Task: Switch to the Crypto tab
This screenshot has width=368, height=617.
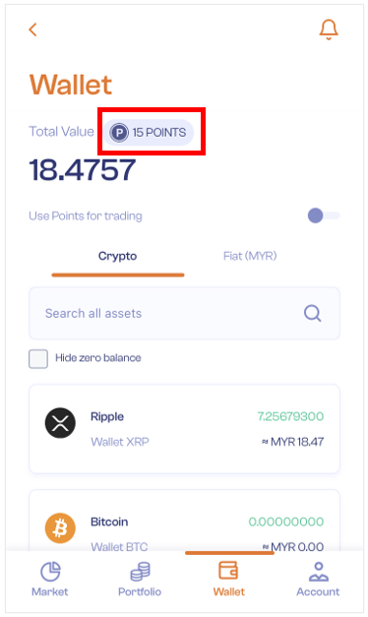Action: [118, 256]
